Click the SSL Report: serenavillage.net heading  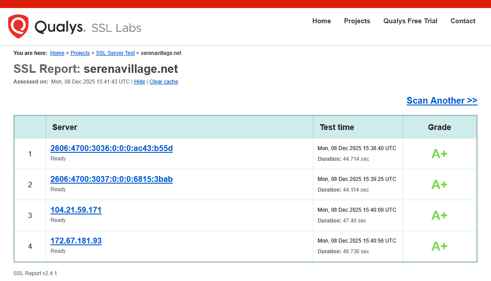[x=96, y=69]
